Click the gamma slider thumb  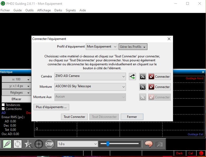[108, 144]
